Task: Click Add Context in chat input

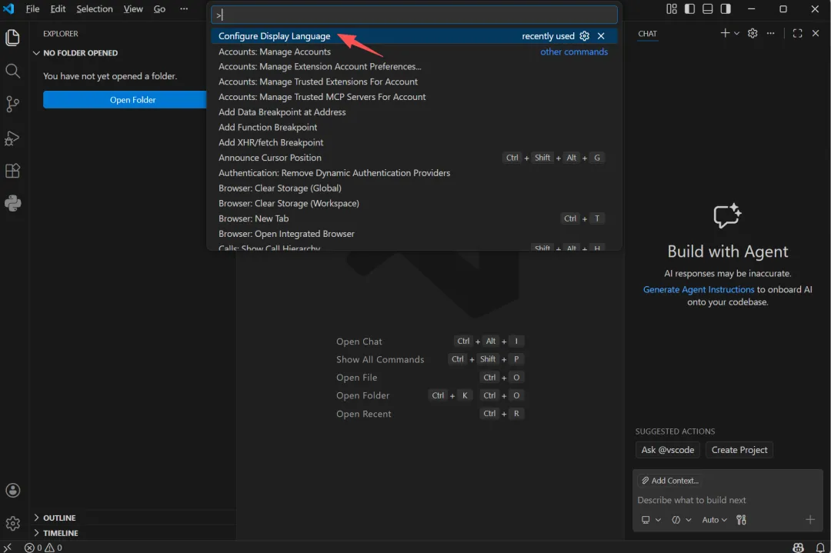Action: click(670, 481)
